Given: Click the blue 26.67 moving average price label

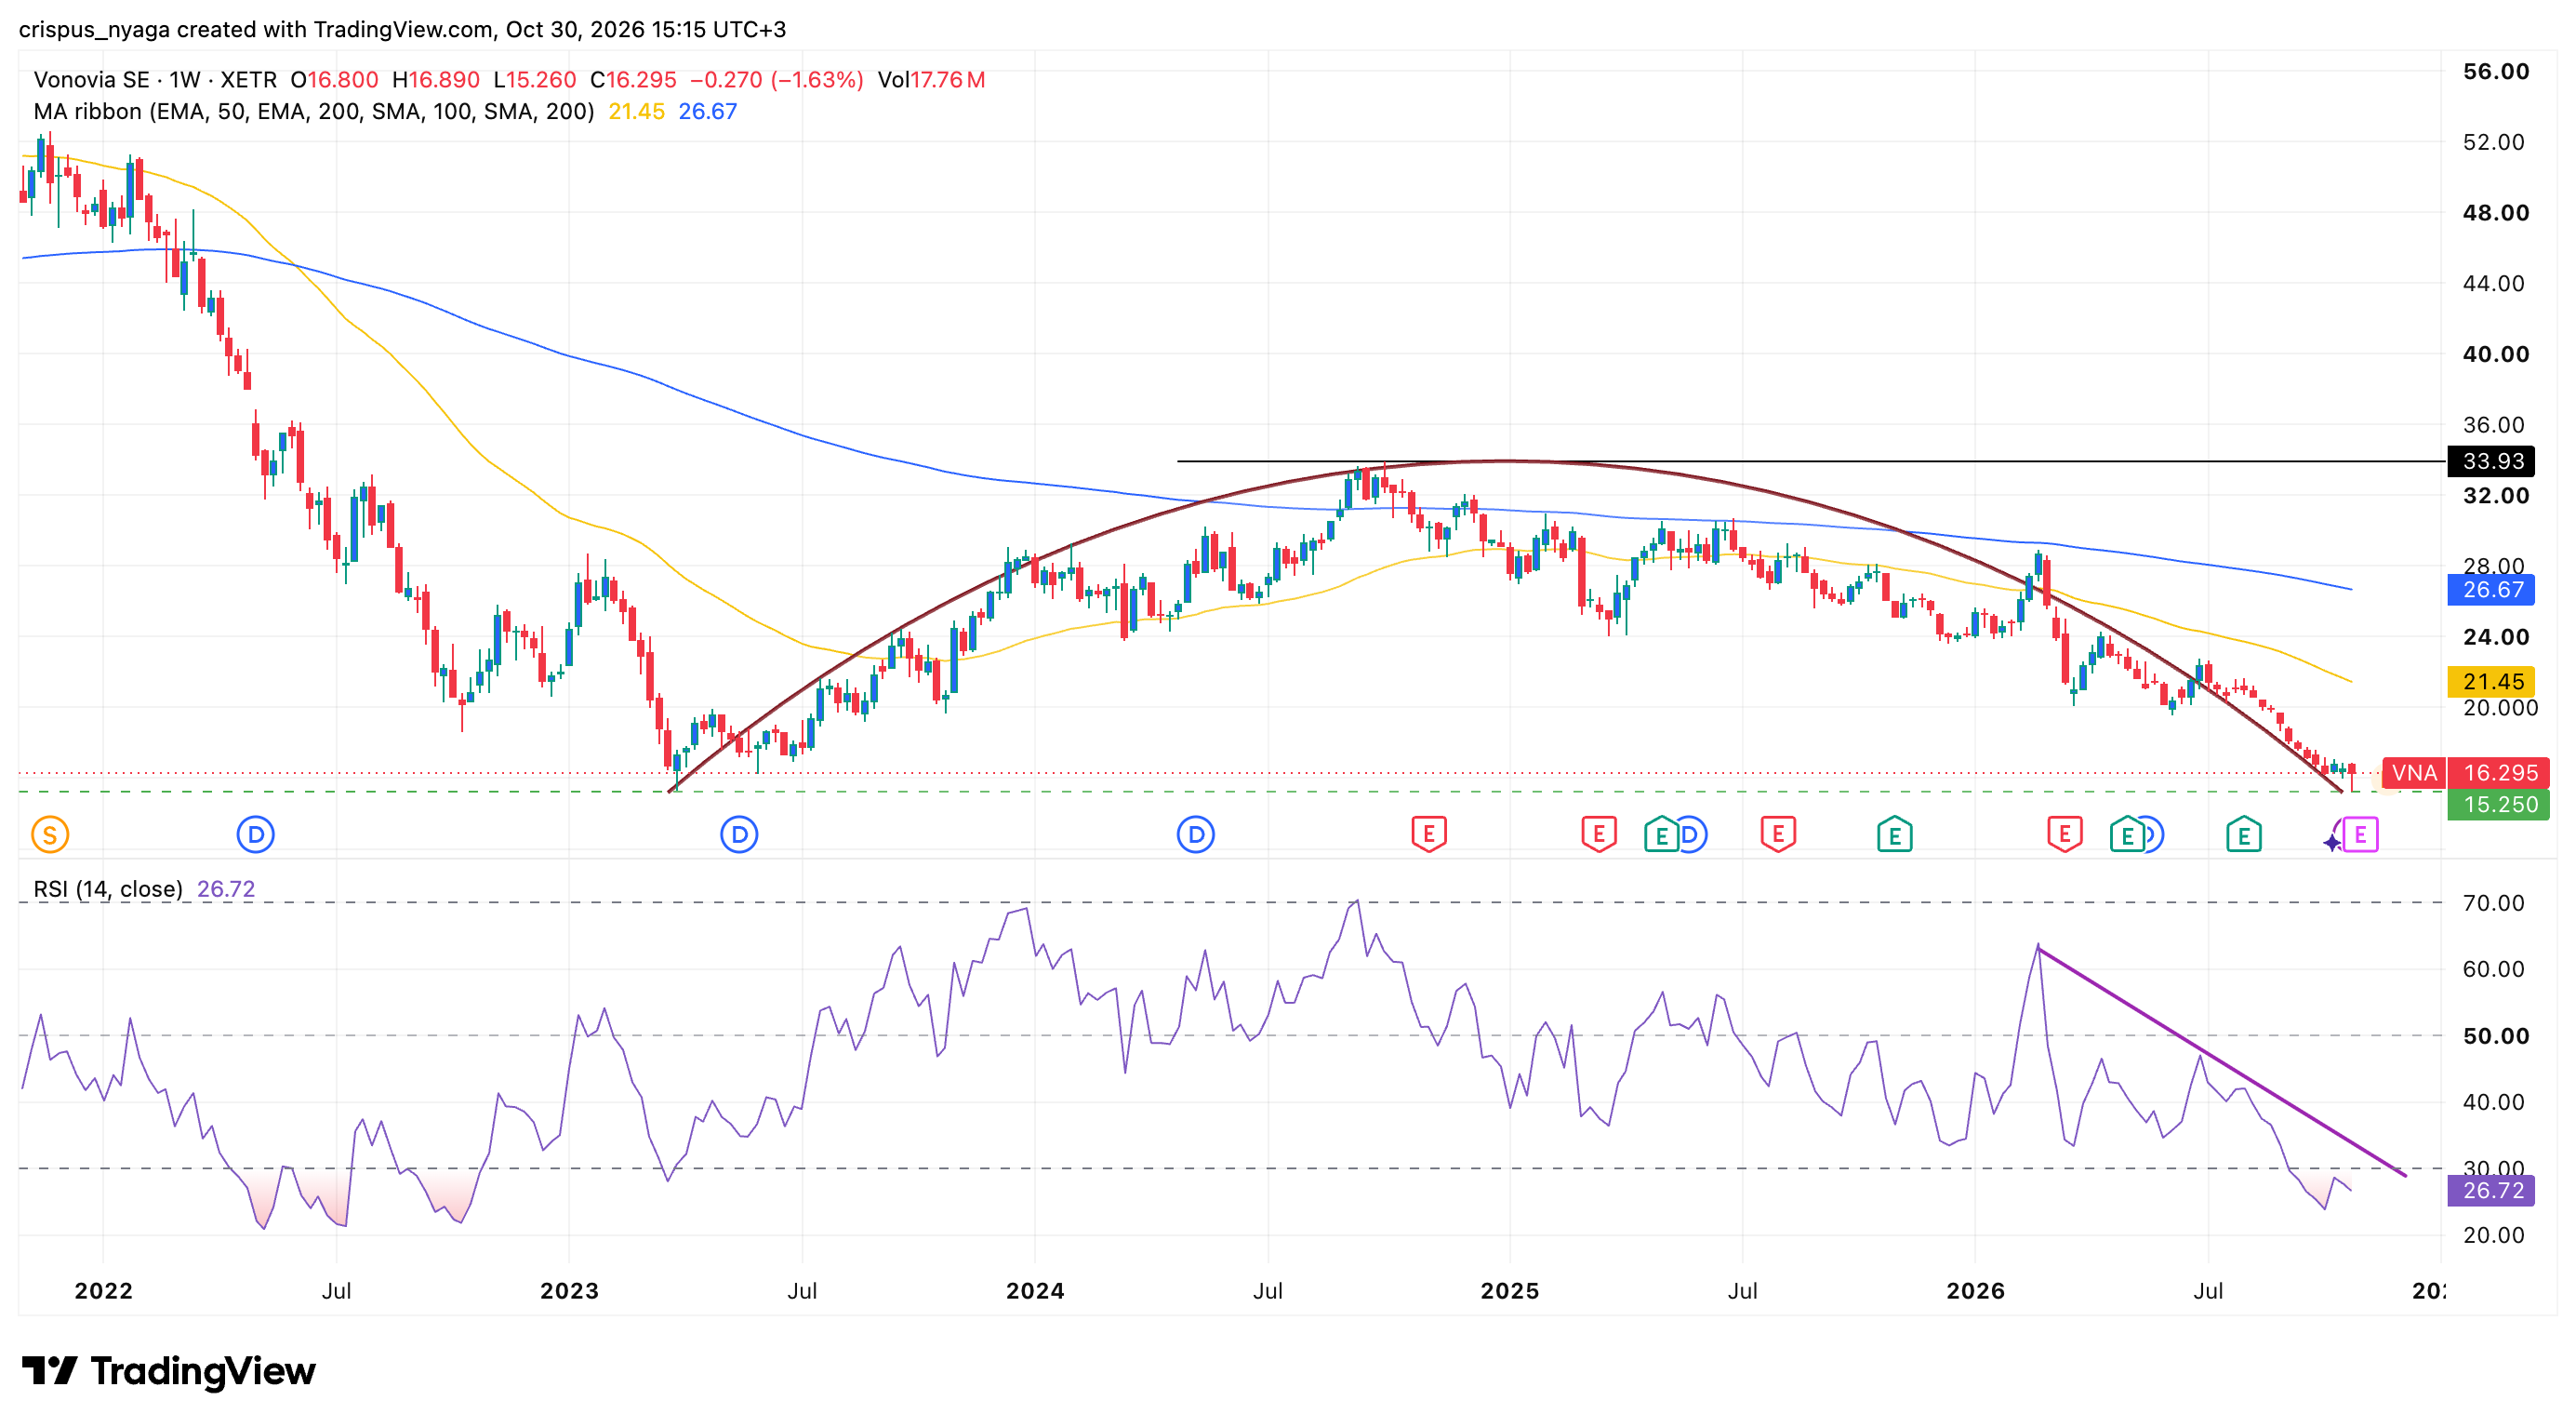Looking at the screenshot, I should (x=2491, y=590).
